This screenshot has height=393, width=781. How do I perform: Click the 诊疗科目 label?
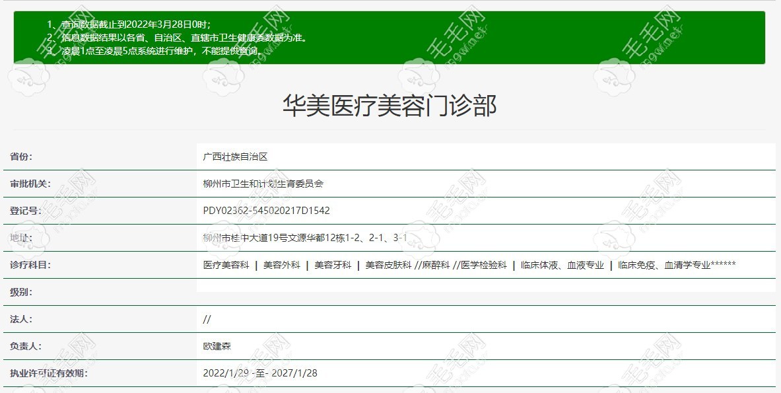point(30,265)
